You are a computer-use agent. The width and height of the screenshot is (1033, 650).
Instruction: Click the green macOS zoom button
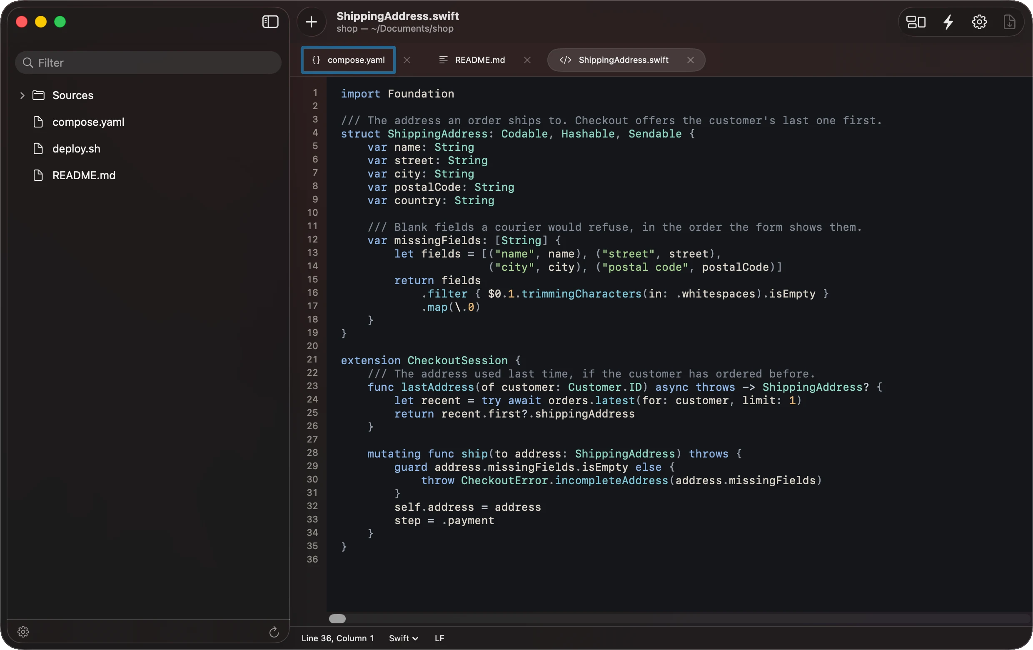60,22
